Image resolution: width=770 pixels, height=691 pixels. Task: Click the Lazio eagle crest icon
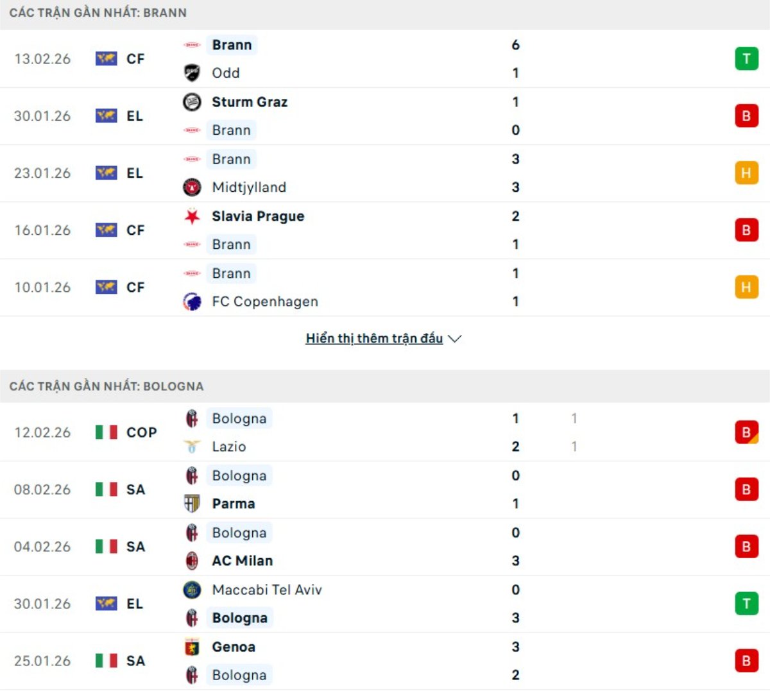tap(192, 447)
